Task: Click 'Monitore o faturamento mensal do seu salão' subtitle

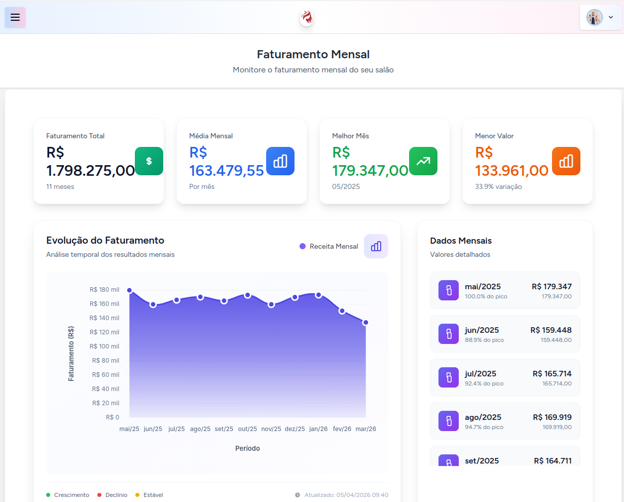Action: point(313,70)
